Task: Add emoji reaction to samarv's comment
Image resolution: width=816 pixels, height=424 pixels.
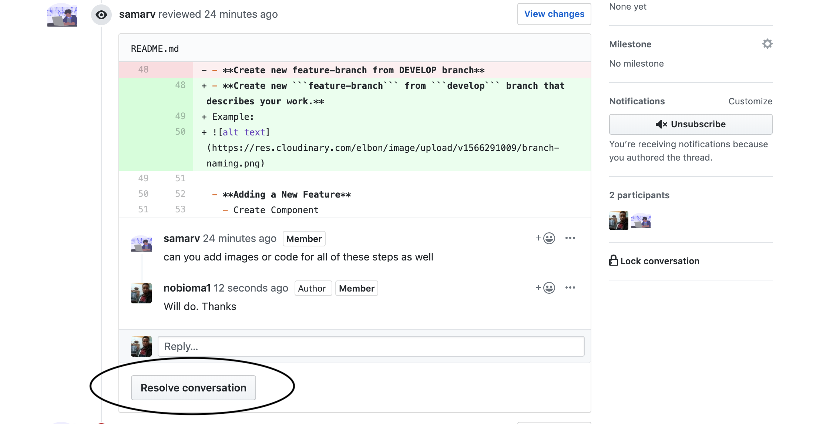Action: (x=545, y=238)
